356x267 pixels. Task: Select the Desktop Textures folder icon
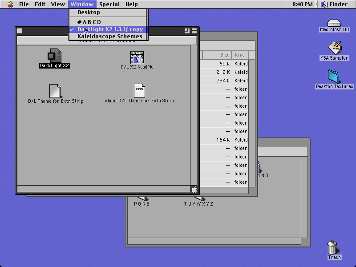coord(333,77)
